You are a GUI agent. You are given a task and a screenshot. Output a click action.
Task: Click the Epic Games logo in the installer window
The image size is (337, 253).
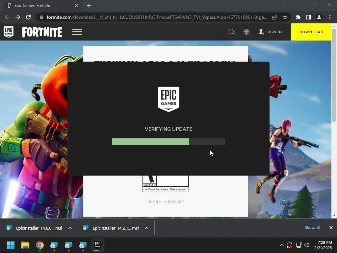point(169,99)
